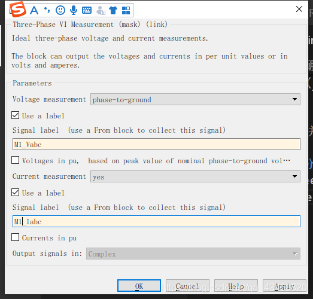Uncheck the first Use a label checkbox

pyautogui.click(x=16, y=115)
